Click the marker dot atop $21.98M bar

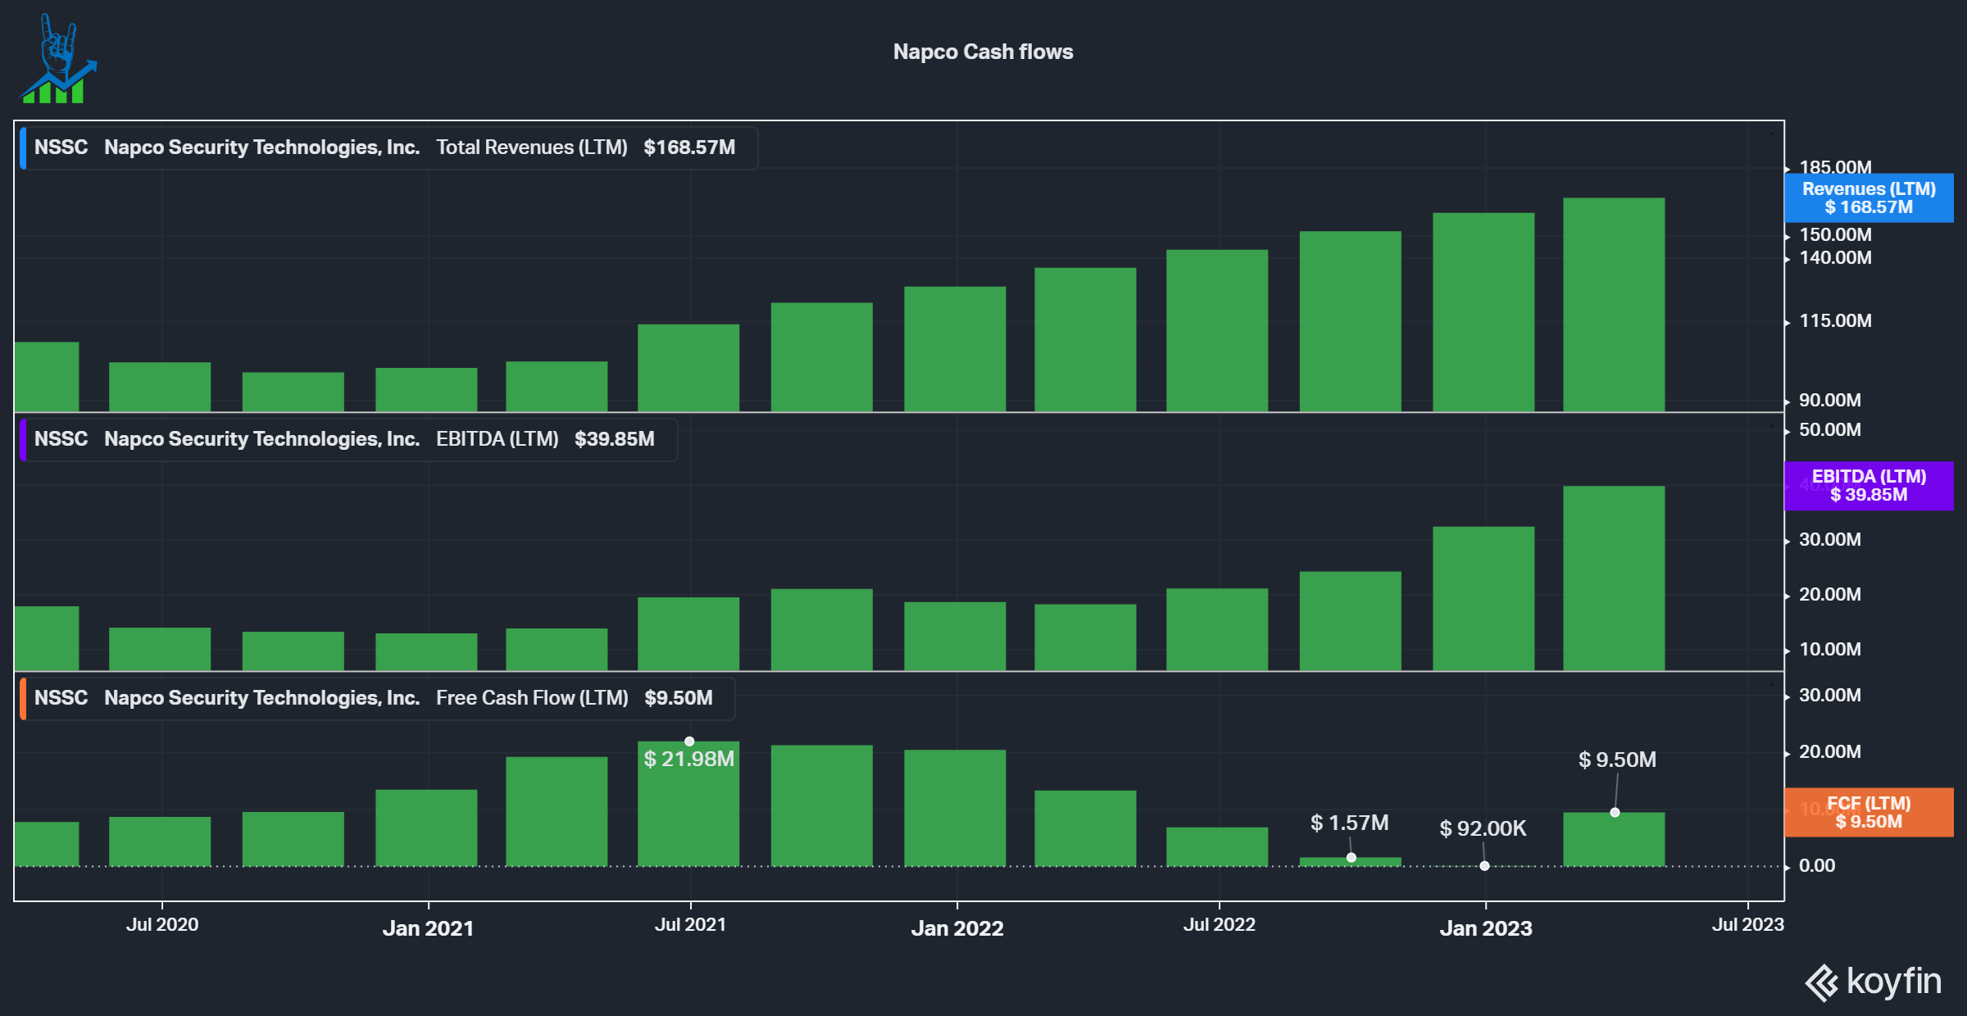click(689, 742)
